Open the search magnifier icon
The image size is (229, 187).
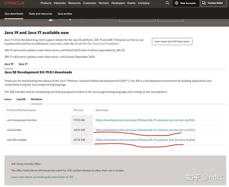168,3
